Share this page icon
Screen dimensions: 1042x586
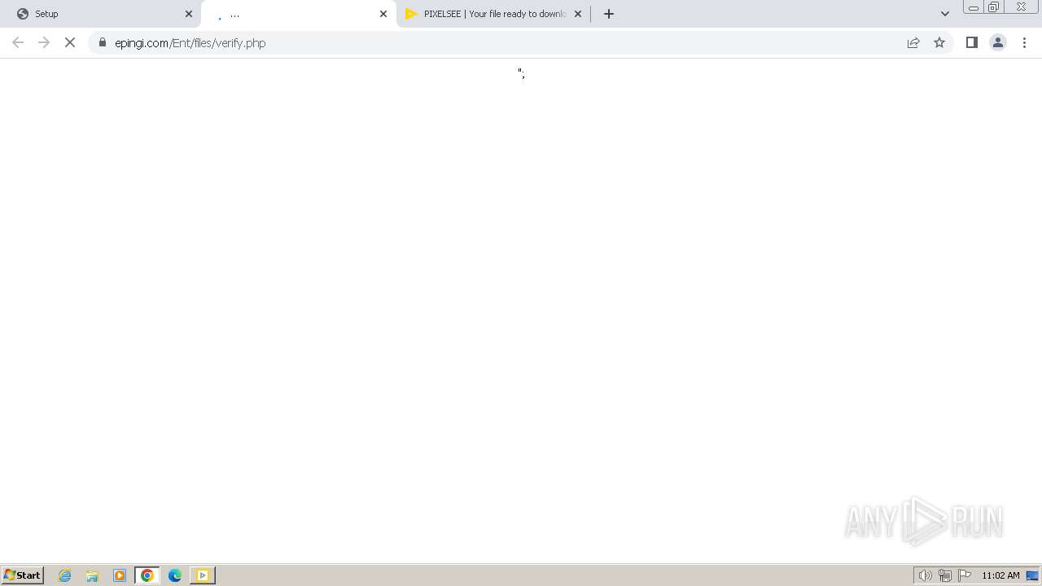(x=913, y=42)
